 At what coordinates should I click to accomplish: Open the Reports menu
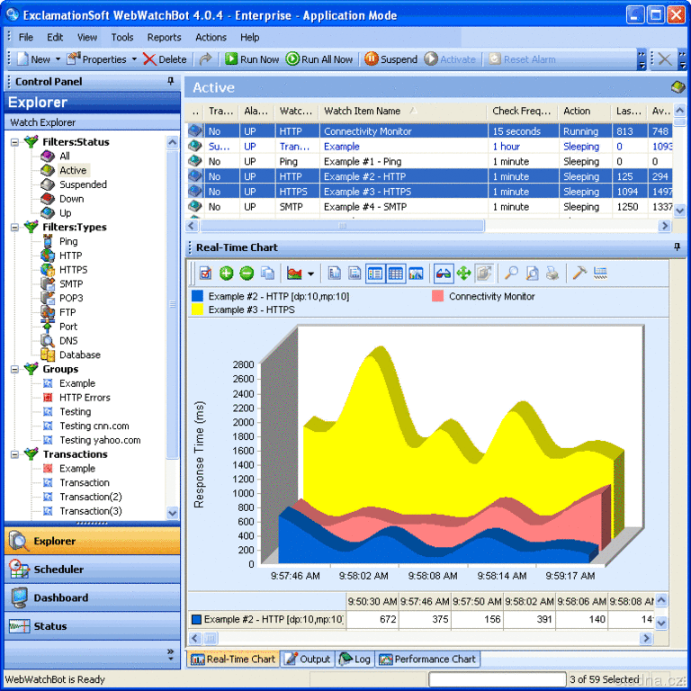(164, 38)
